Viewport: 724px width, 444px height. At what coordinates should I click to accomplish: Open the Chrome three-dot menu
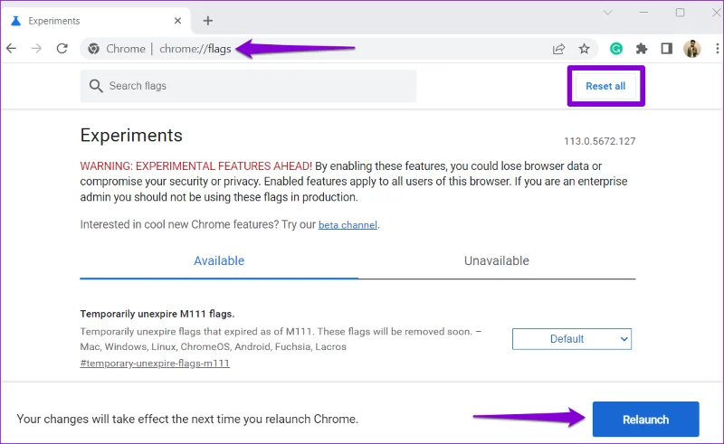tap(717, 49)
